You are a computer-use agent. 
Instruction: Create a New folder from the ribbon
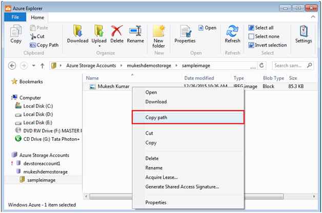coord(159,36)
